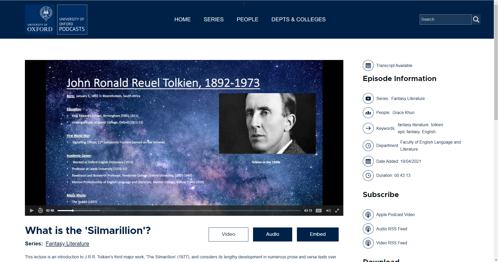This screenshot has width=498, height=262.
Task: Click the search magnifier icon
Action: pyautogui.click(x=476, y=19)
